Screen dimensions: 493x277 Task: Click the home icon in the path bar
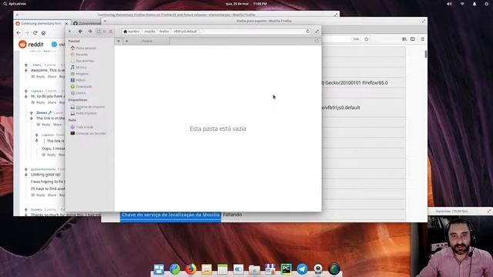(126, 32)
